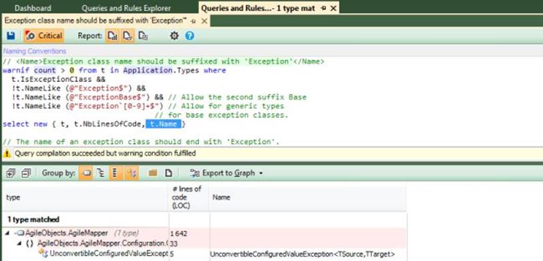The height and width of the screenshot is (261, 543).
Task: Toggle group by type icon
Action: click(132, 173)
